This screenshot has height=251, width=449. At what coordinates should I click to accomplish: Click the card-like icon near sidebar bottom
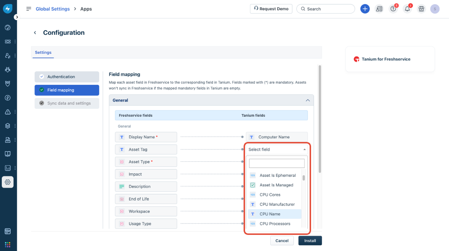(x=8, y=231)
